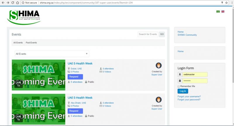This screenshot has height=126, width=234.
Task: Open second UAE E-Health Week title, Abu Dhabi
Action: click(80, 98)
